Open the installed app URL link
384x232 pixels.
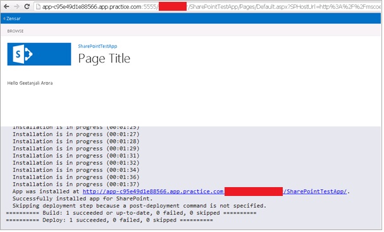coord(215,192)
